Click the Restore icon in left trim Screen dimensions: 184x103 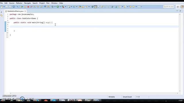point(1,12)
